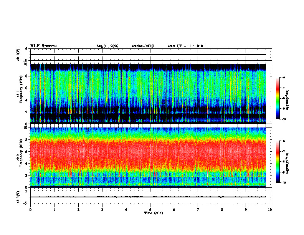Click time axis tick label "9"
Viewport: 304px width, 235px height.
coord(246,210)
